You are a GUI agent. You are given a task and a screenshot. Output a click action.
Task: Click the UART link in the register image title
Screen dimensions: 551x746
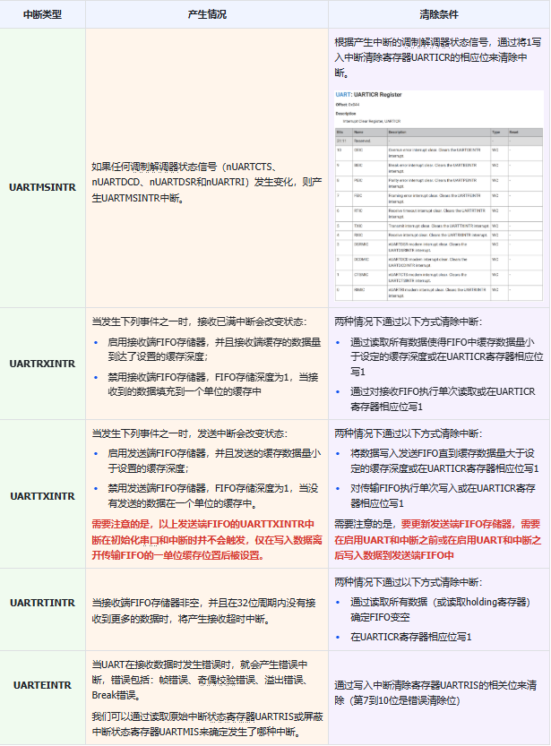[x=342, y=95]
